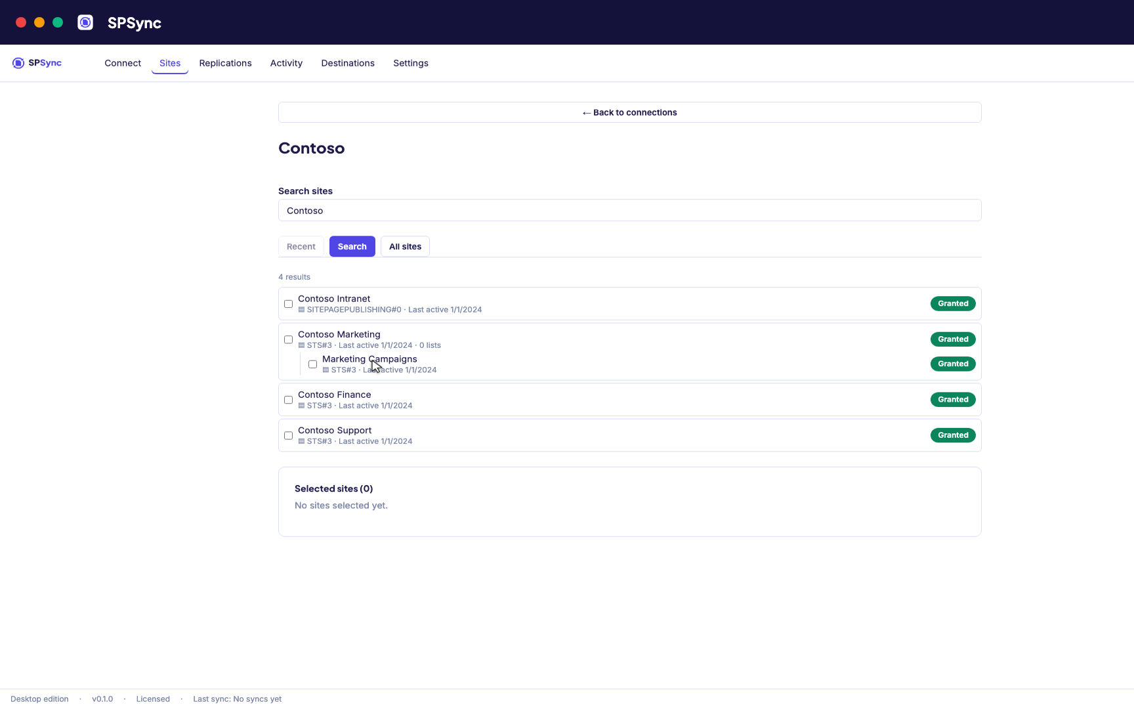Viewport: 1134px width, 709px height.
Task: Click the Contoso Intranet site name
Action: coord(334,299)
